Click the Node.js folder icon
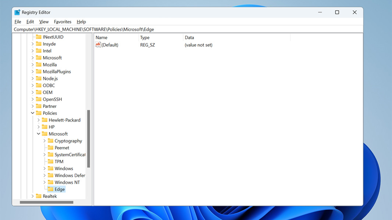 point(39,78)
